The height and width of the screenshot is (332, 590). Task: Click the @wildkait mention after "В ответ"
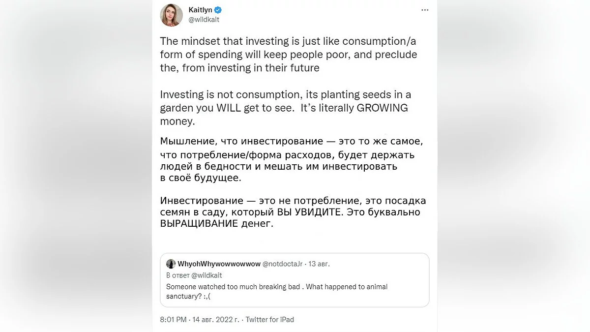pos(207,275)
